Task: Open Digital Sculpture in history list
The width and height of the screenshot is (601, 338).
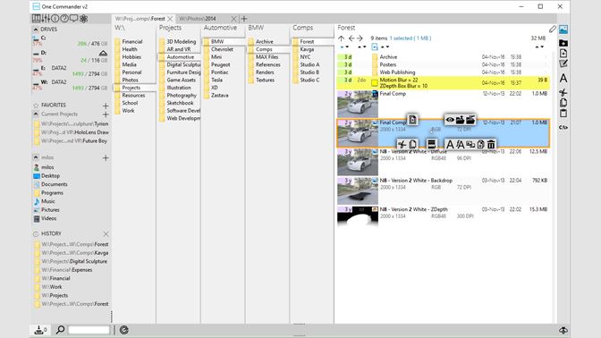Action: [x=72, y=261]
